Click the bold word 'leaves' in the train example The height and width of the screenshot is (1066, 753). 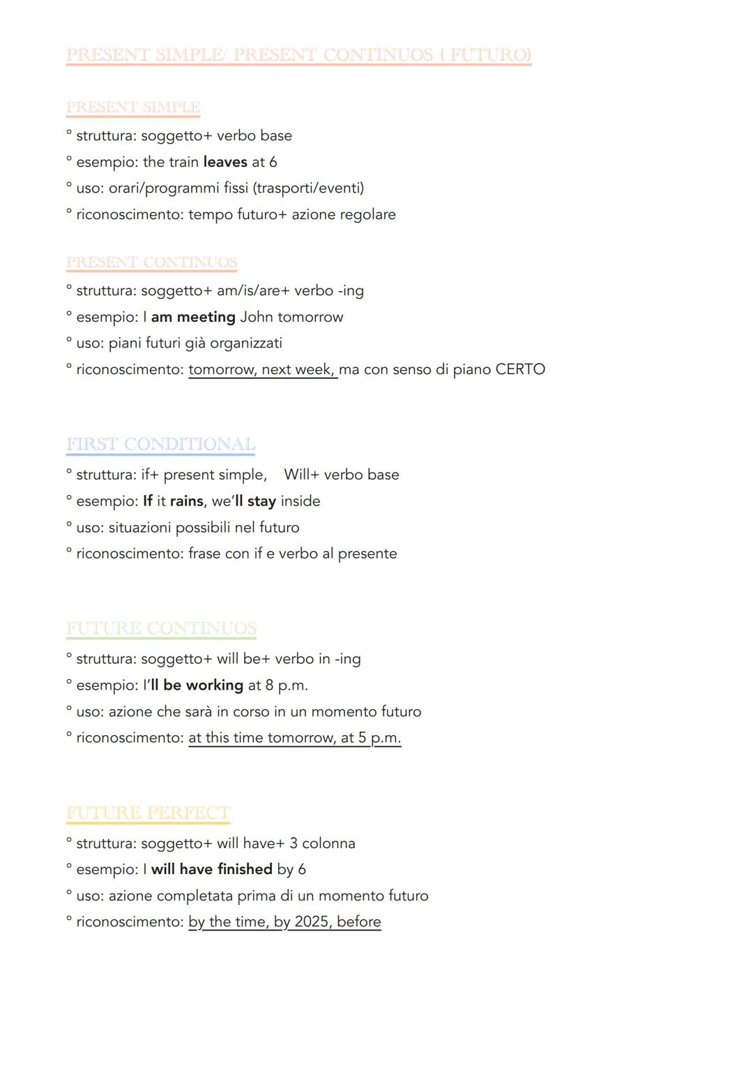(x=225, y=162)
